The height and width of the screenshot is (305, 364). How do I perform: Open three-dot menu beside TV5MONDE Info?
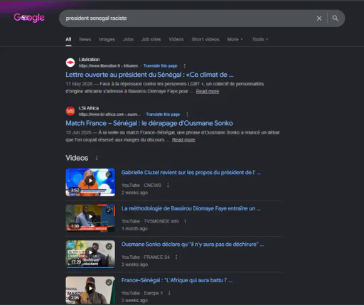coord(186,221)
